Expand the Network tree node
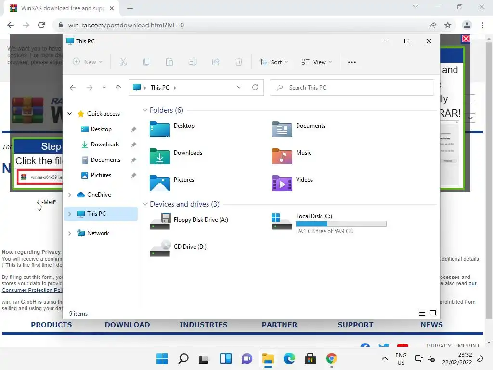 click(x=69, y=233)
